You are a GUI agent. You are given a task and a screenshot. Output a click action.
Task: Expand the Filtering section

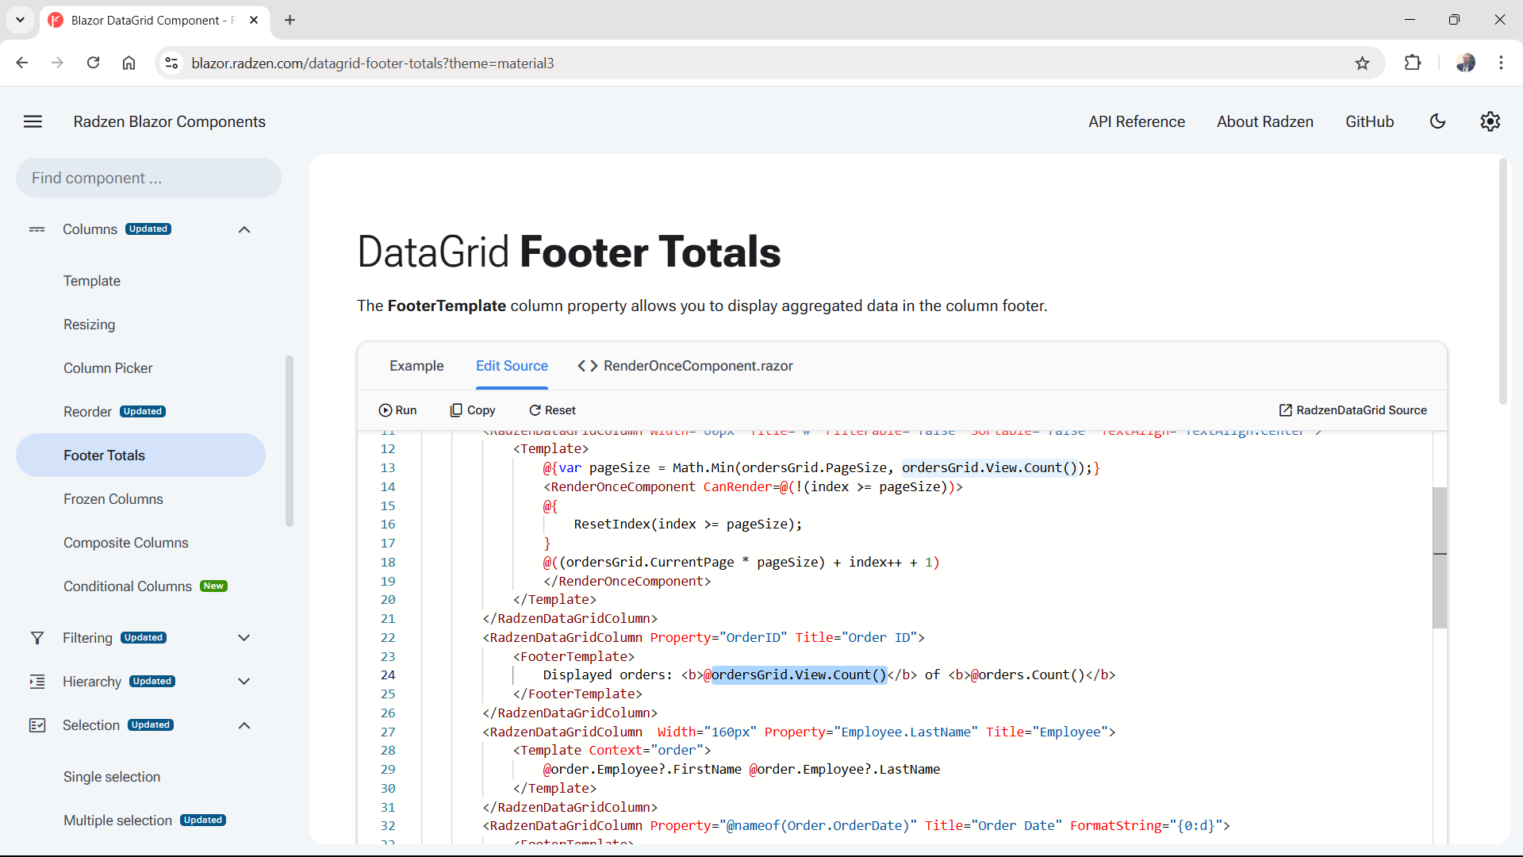pos(244,637)
